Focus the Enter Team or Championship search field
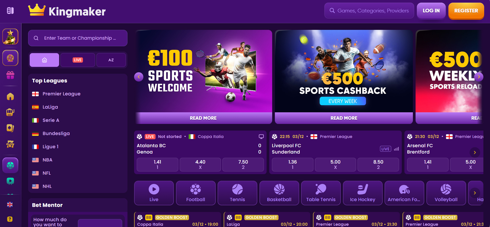The image size is (490, 227). click(78, 38)
